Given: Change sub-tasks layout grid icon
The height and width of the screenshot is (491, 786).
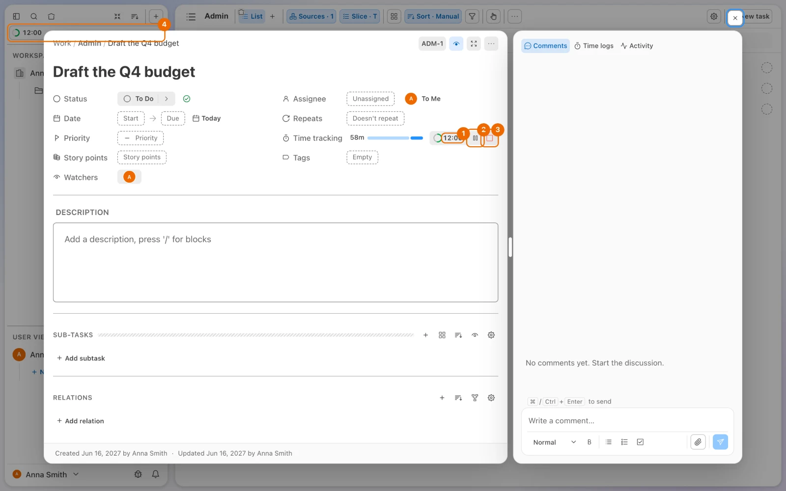Looking at the screenshot, I should click(x=442, y=335).
